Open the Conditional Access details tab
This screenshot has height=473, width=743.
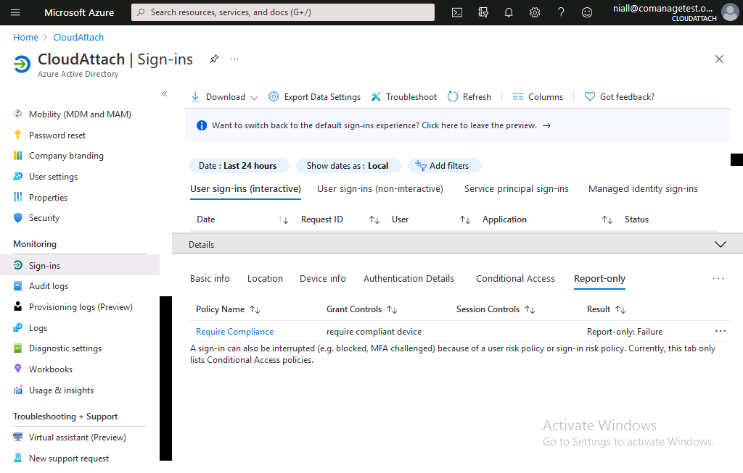pos(516,279)
